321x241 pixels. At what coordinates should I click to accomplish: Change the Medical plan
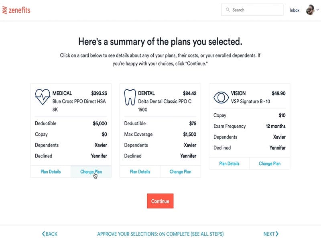click(91, 172)
